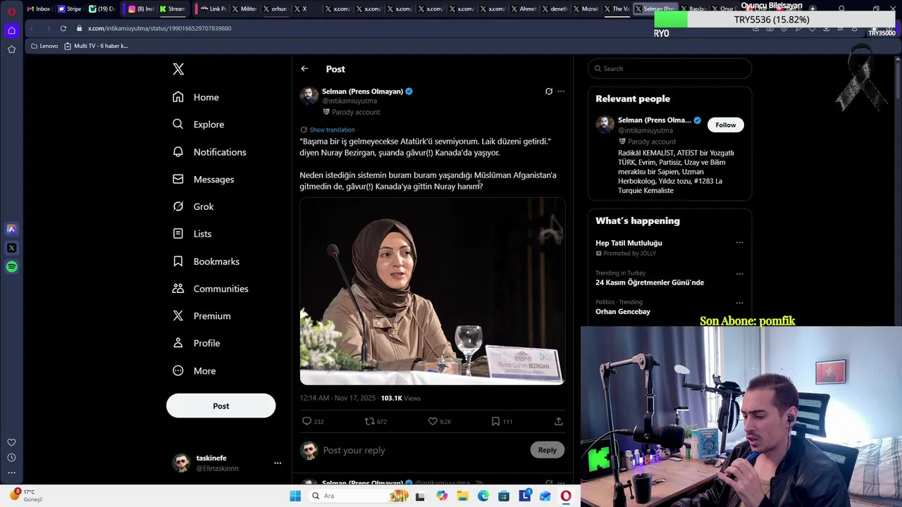Open X shortcut in Opera sidebar
Viewport: 902px width, 507px height.
(11, 248)
